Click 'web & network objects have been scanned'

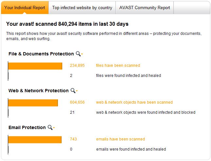click(134, 102)
